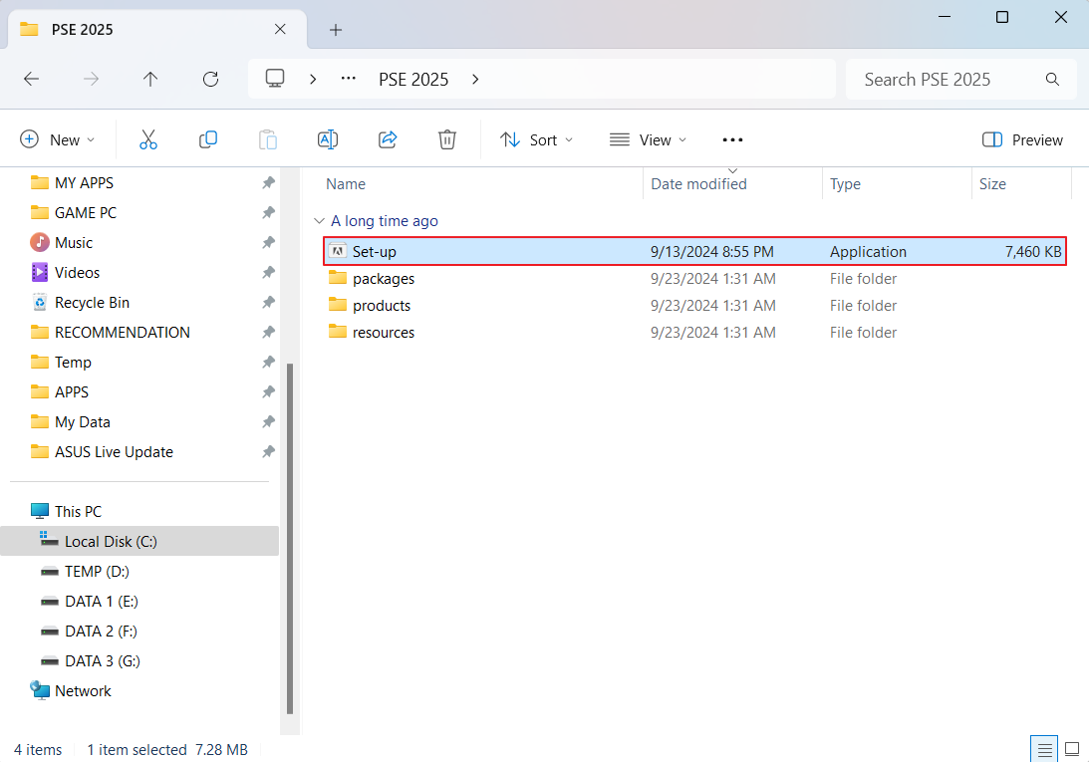Collapse the 'A long time ago' group

pyautogui.click(x=319, y=221)
